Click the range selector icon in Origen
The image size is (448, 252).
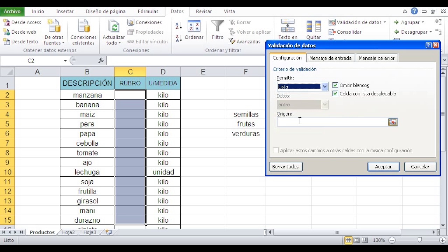pyautogui.click(x=393, y=122)
